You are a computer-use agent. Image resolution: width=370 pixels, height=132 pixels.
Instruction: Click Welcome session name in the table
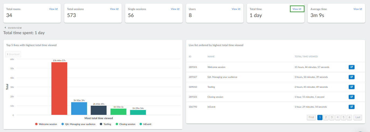[216, 67]
